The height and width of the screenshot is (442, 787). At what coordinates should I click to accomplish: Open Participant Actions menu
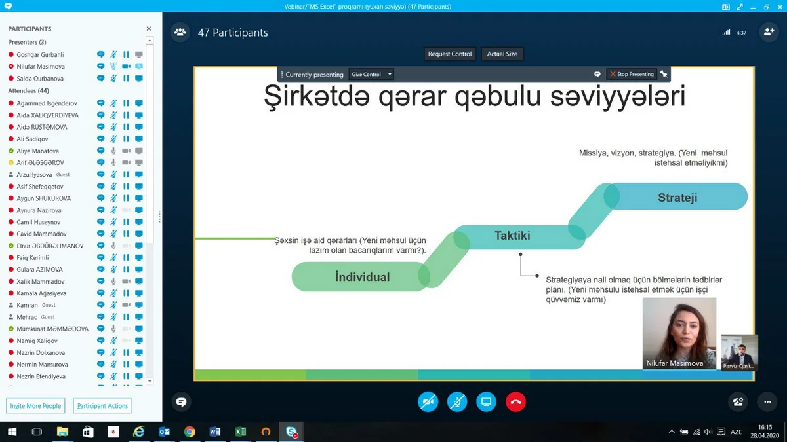click(102, 406)
